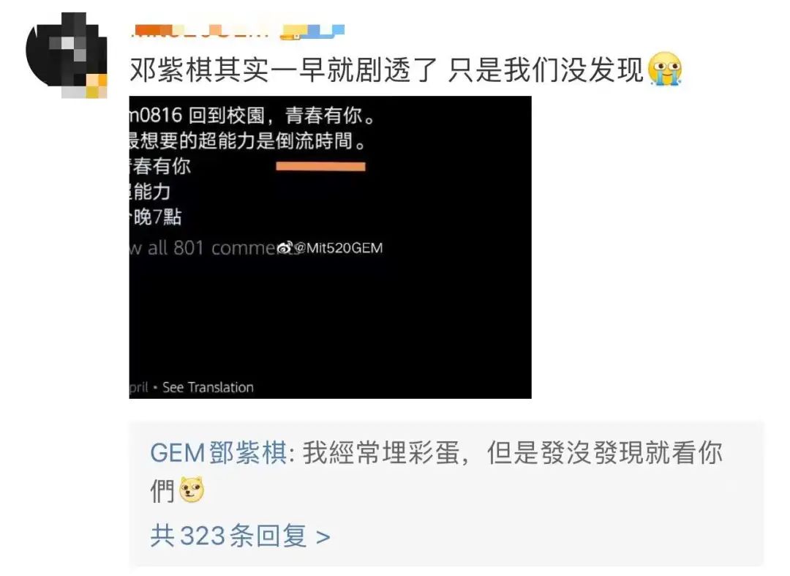Image resolution: width=790 pixels, height=576 pixels.
Task: Click the all 801 comments text
Action: (211, 248)
